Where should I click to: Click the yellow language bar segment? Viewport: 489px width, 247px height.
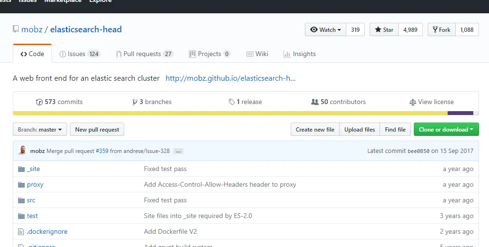(230, 113)
